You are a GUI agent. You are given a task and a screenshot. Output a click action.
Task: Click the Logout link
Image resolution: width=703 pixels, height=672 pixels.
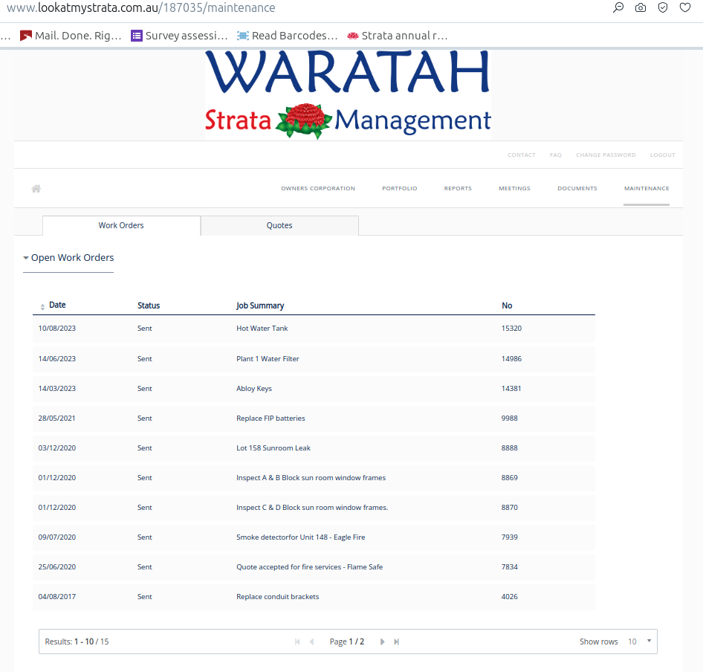[663, 155]
